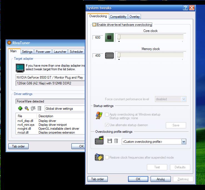The image size is (205, 190).
Task: Select nv4_mini.sys row in file list
Action: pos(50,125)
